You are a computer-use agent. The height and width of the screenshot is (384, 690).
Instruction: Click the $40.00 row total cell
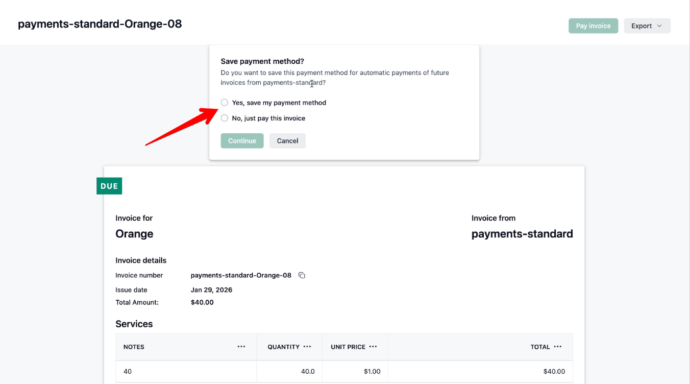coord(554,371)
